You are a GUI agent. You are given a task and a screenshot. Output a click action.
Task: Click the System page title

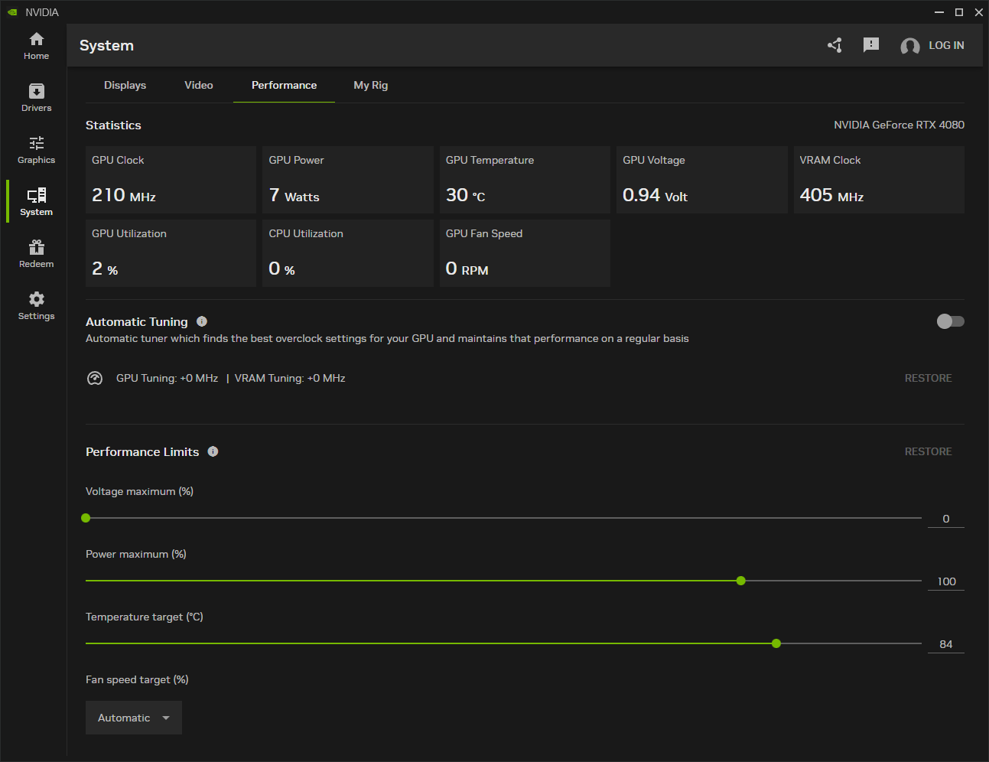106,45
